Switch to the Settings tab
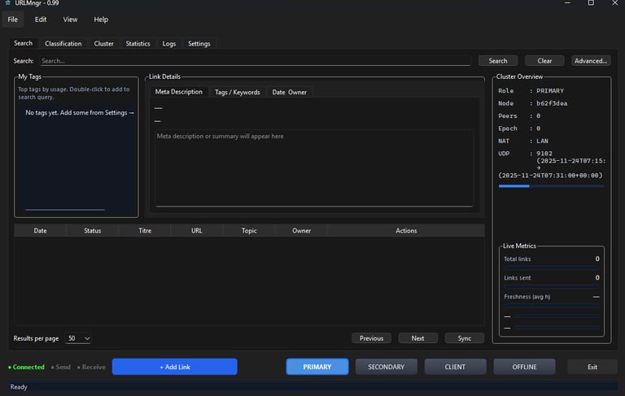Image resolution: width=625 pixels, height=396 pixels. point(199,43)
